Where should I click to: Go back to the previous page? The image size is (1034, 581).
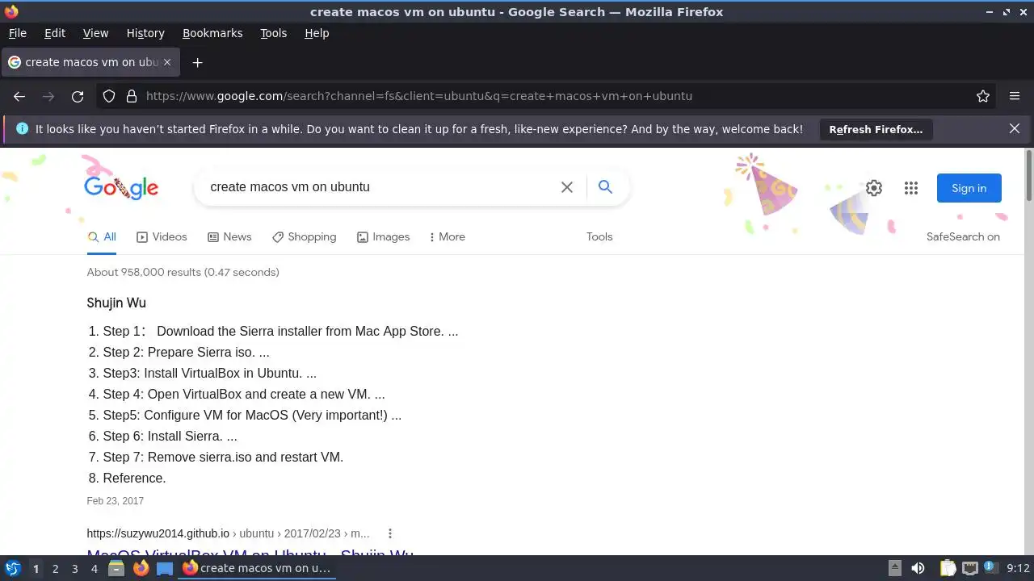tap(19, 96)
